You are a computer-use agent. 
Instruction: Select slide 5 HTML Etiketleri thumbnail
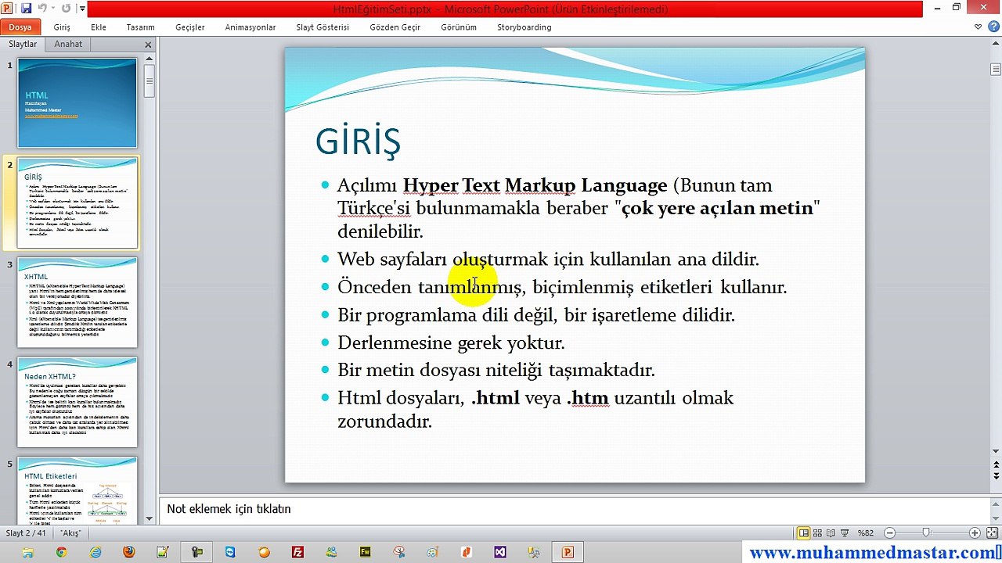coord(77,491)
